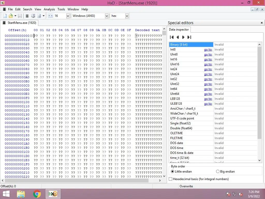Click the Open disk icon

pos(33,16)
